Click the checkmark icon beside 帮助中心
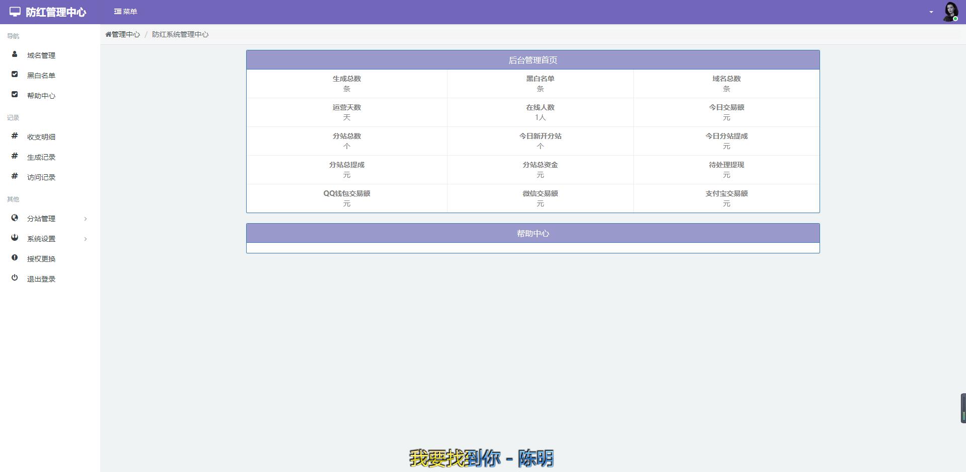This screenshot has width=966, height=472. pos(15,95)
